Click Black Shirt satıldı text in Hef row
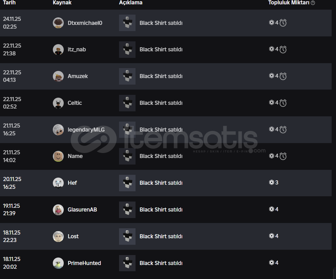Screen dimensions: 336x279 tap(161, 183)
